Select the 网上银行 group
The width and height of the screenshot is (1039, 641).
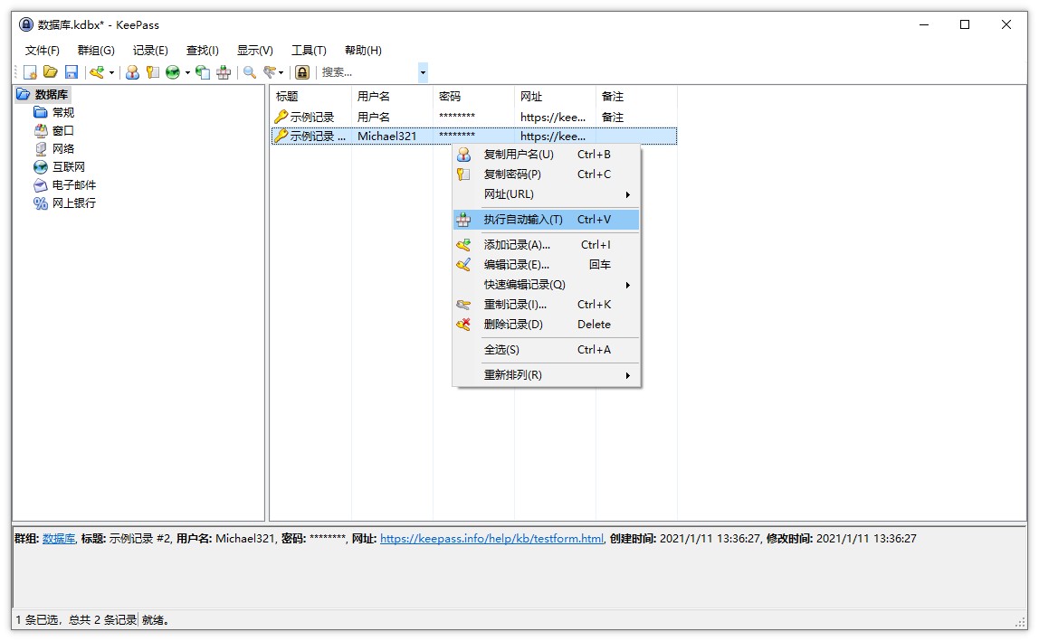(x=74, y=203)
